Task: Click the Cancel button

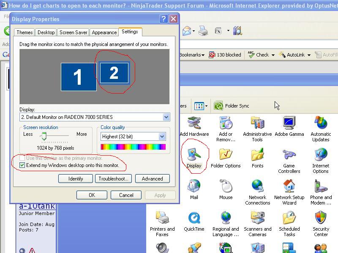Action: click(126, 195)
